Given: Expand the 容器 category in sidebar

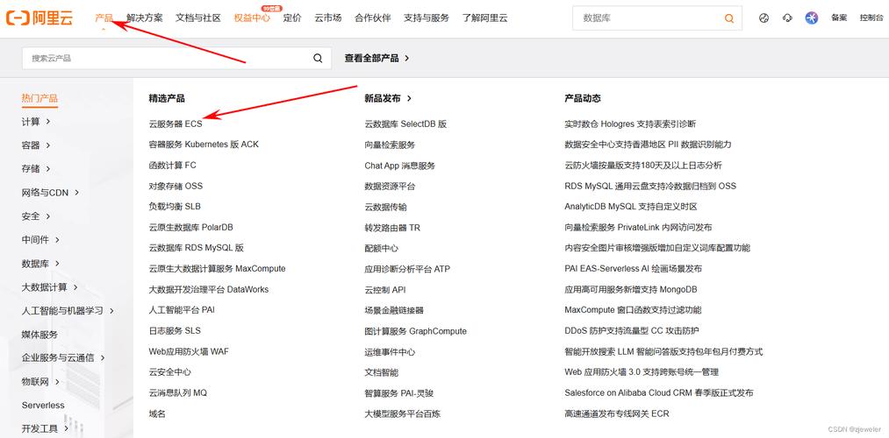Looking at the screenshot, I should 36,145.
